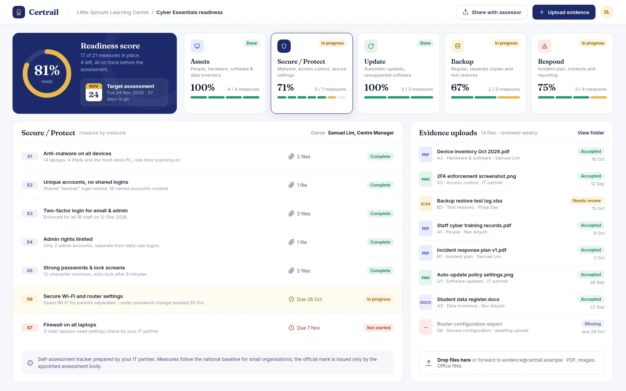Click Upload evidence button

click(x=564, y=12)
